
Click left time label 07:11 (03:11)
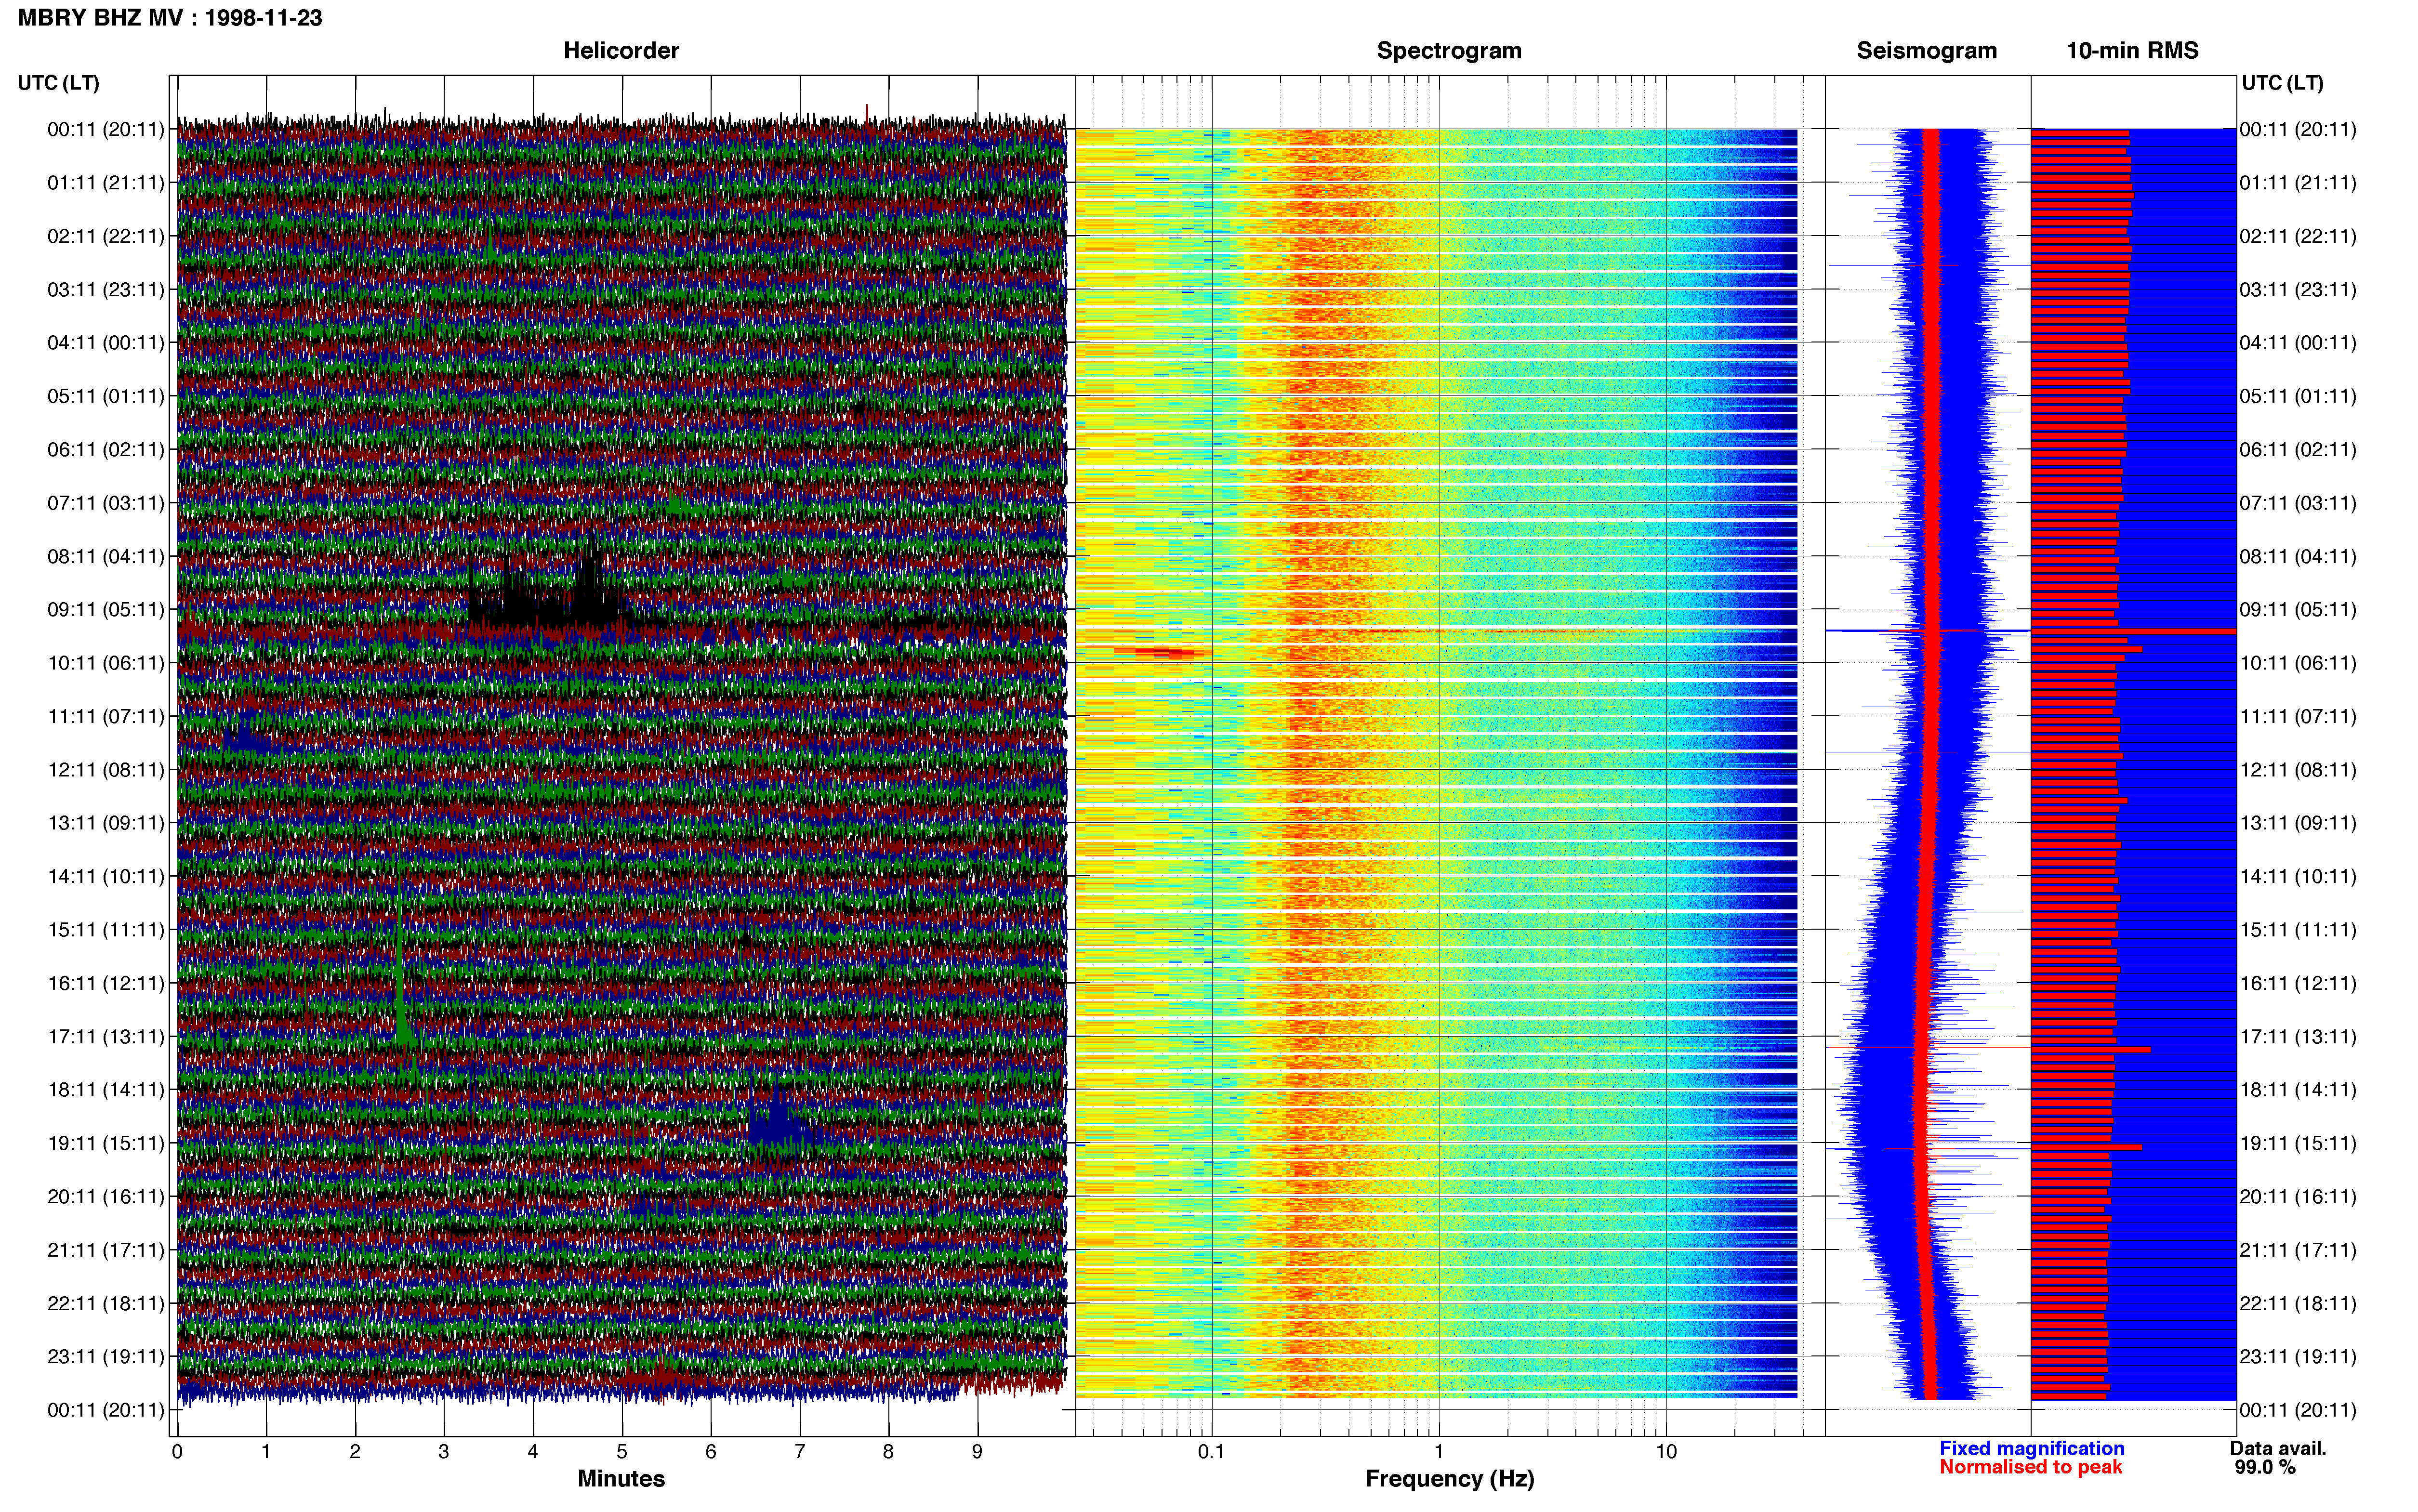tap(106, 503)
